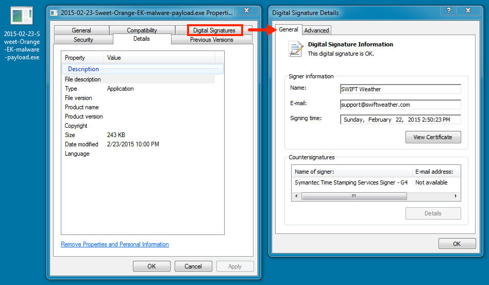The width and height of the screenshot is (489, 285).
Task: Open the Digital Signatures tab
Action: pos(214,30)
